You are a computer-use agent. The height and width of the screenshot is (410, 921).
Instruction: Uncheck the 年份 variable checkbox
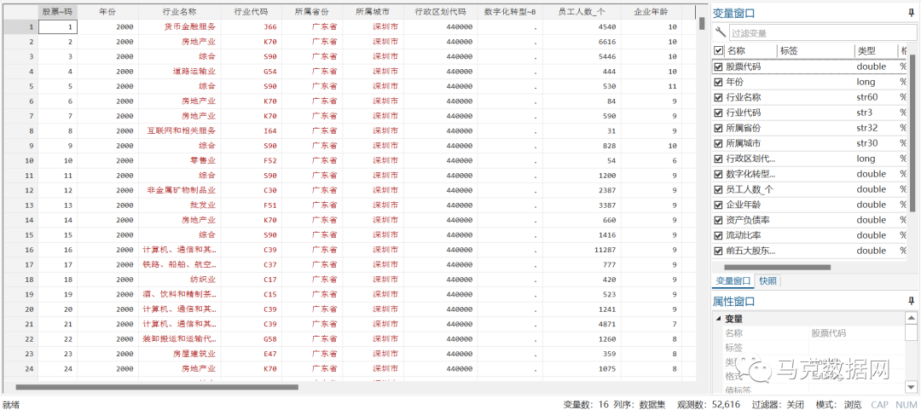(718, 82)
